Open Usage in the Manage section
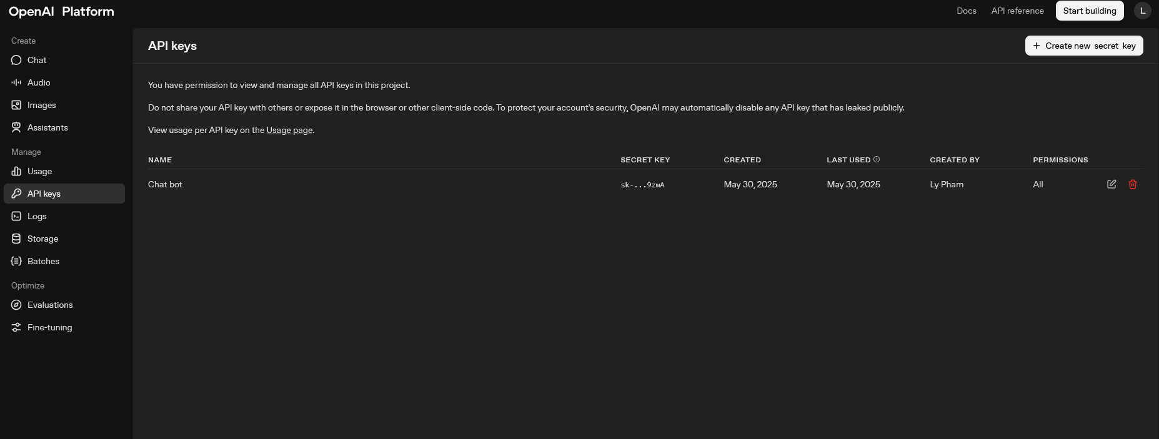This screenshot has width=1159, height=439. click(x=39, y=171)
